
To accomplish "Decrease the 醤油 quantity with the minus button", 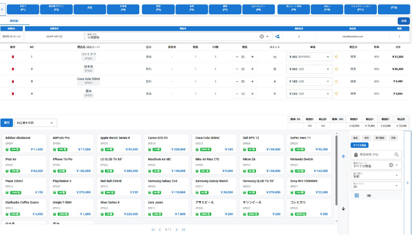I will coord(237,94).
